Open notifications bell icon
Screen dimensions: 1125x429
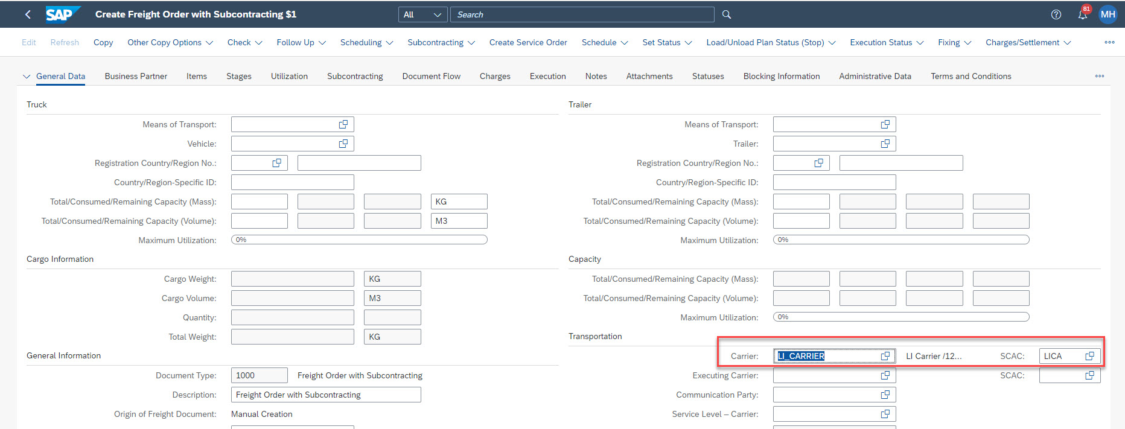(1083, 15)
